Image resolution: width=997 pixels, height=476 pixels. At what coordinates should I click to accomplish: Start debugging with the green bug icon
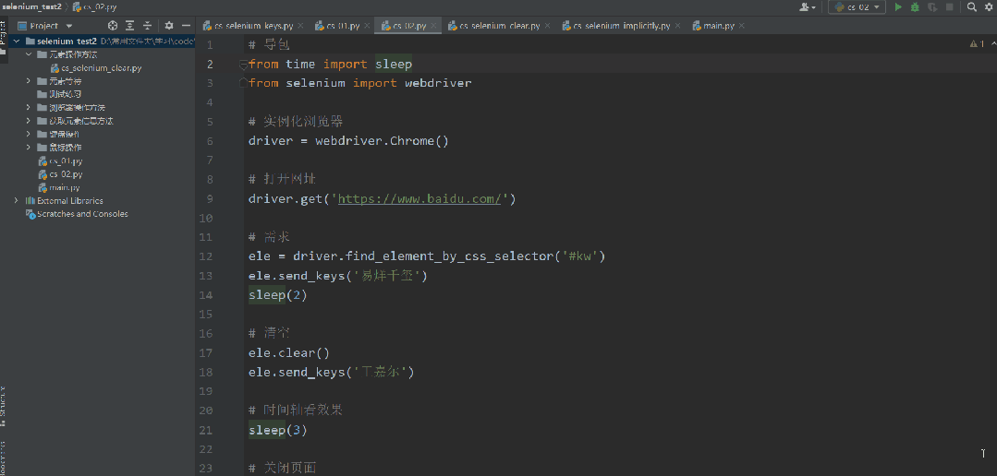[x=915, y=7]
